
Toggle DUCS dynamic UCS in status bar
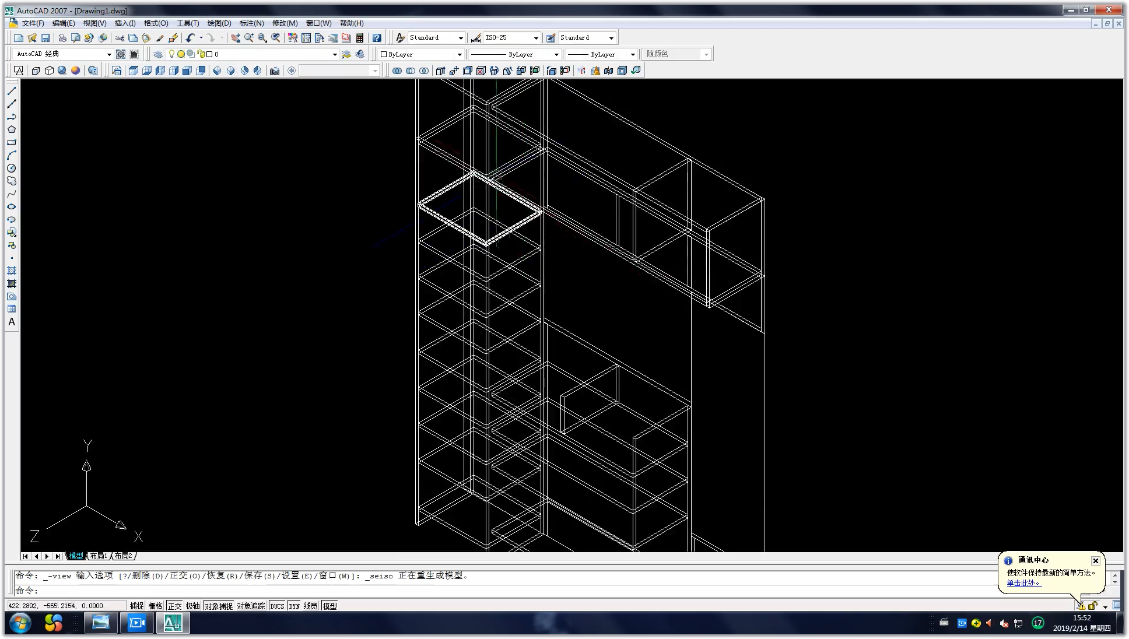(277, 606)
